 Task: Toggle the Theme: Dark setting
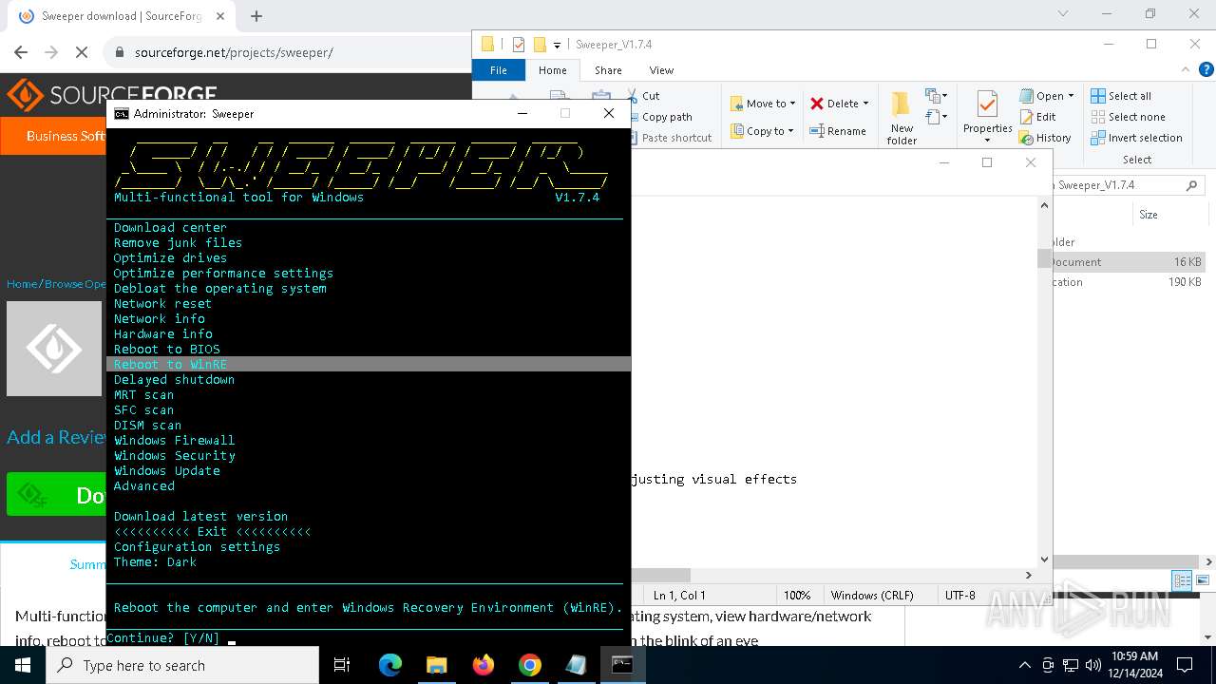point(369,562)
